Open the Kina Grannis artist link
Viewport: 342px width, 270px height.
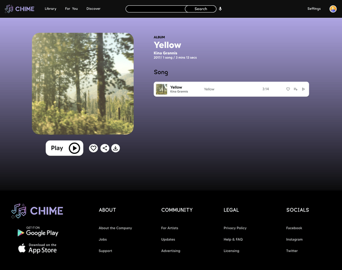[165, 53]
